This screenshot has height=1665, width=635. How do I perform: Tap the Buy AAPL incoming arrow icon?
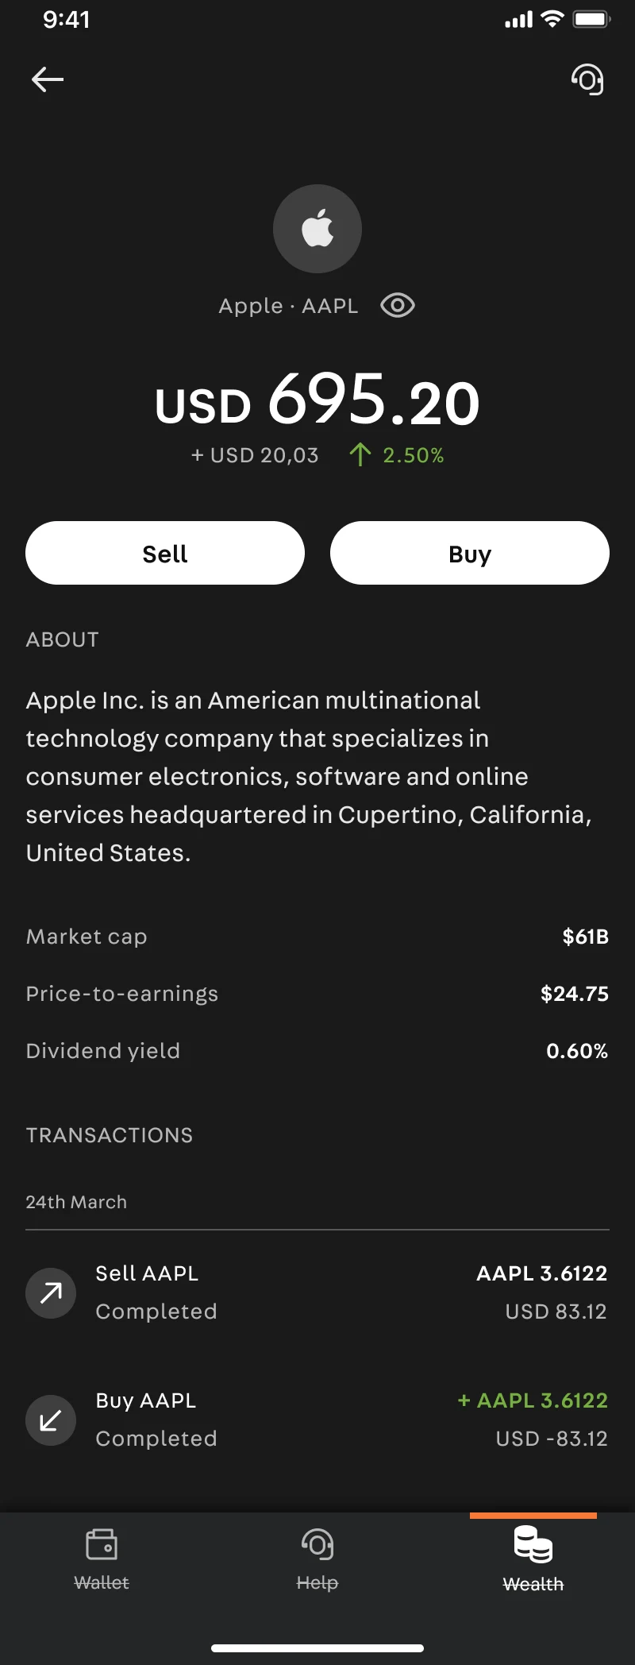(x=51, y=1420)
